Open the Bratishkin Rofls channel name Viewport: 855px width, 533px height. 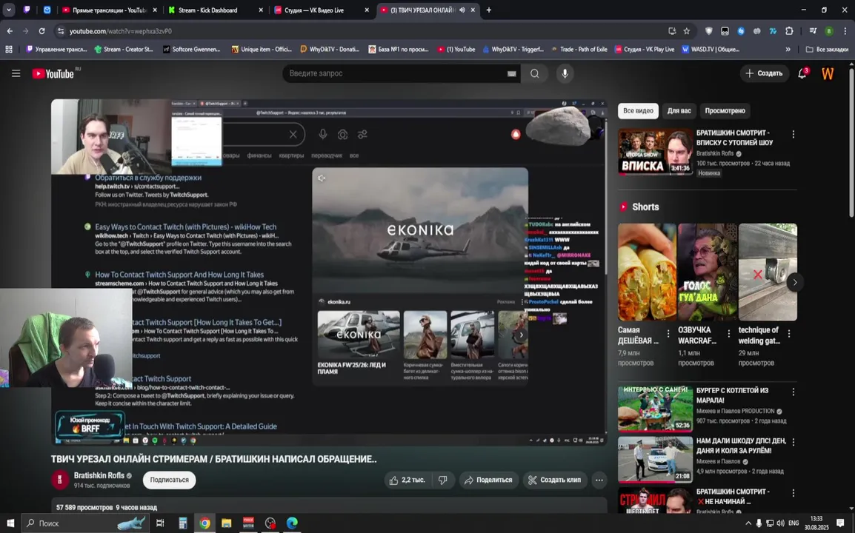click(x=99, y=475)
